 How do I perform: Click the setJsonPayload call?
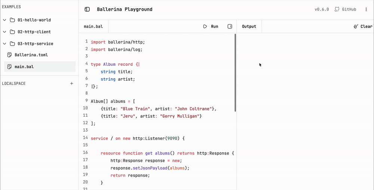pyautogui.click(x=150, y=168)
